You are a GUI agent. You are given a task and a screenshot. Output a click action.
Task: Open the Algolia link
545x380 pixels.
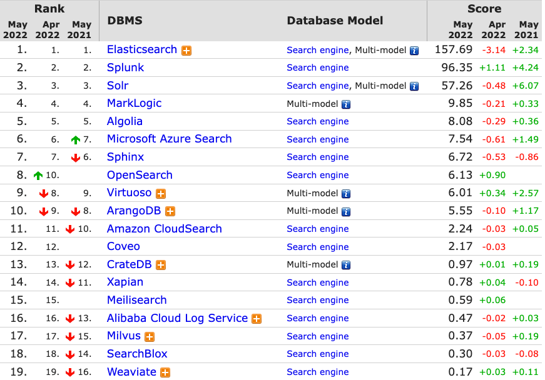pyautogui.click(x=125, y=121)
